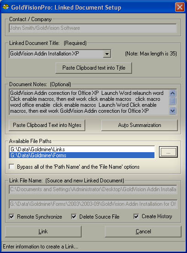
Task: Uncheck Delete Source File option
Action: pyautogui.click(x=74, y=216)
